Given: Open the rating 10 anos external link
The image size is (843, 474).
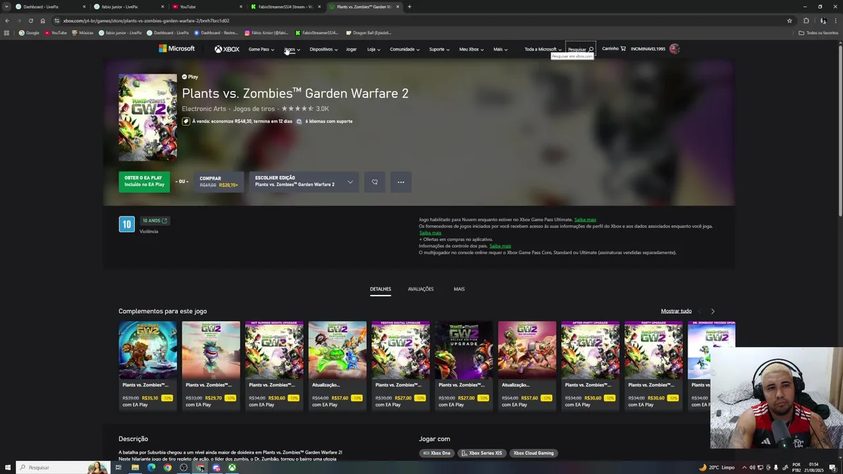Looking at the screenshot, I should [155, 221].
